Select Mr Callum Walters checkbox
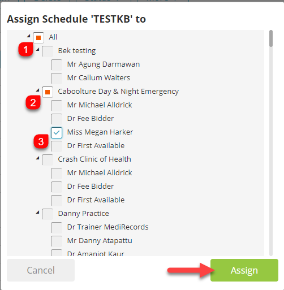This screenshot has height=290, width=284. [x=57, y=79]
